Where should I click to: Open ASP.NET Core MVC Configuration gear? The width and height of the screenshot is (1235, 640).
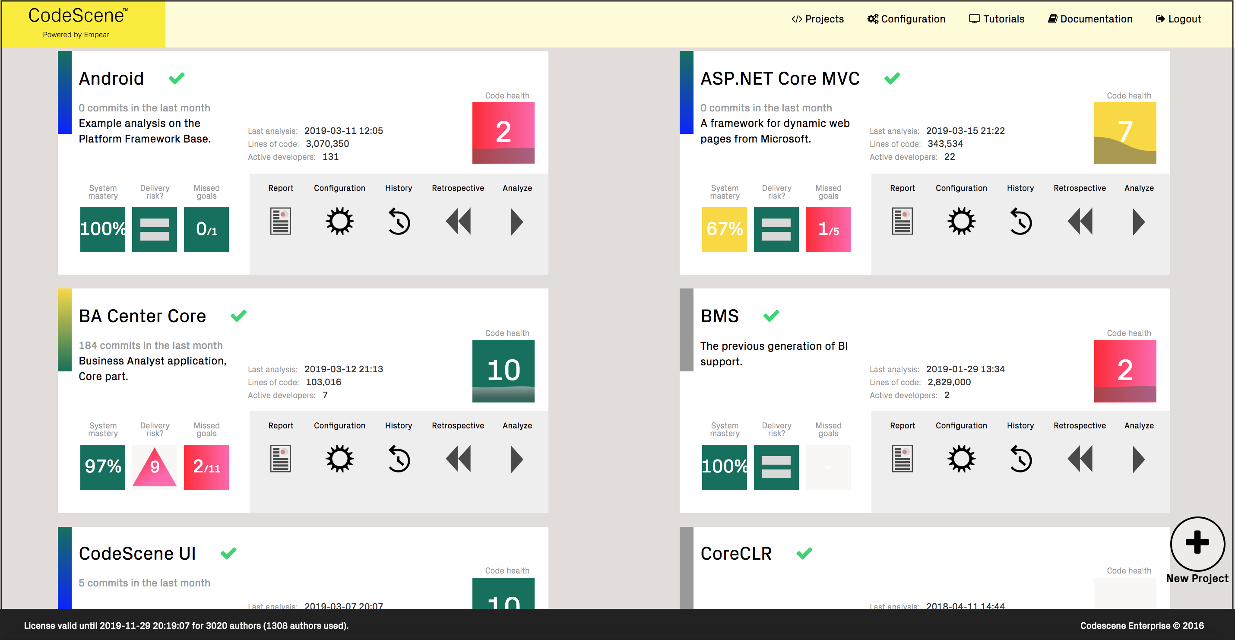pos(961,221)
